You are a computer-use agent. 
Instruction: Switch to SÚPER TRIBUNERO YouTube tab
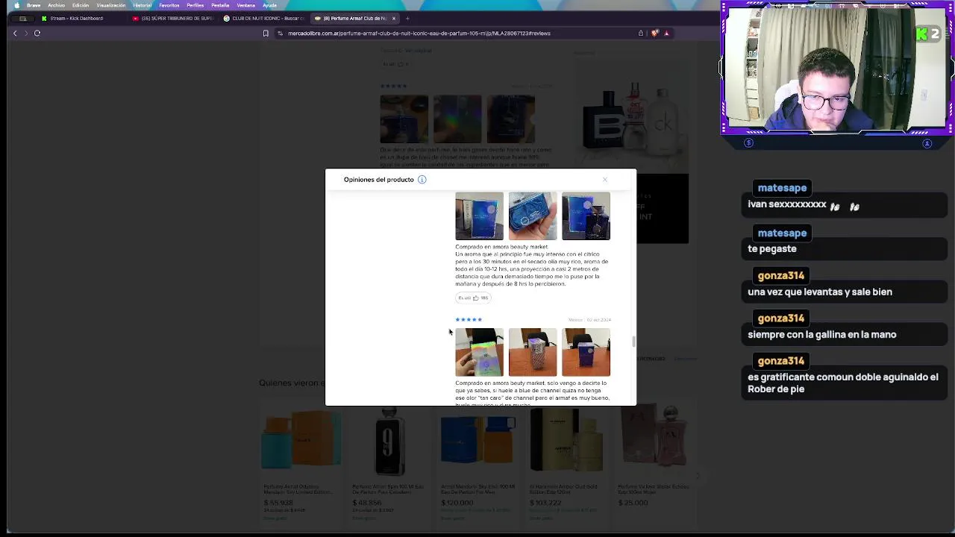(x=173, y=18)
